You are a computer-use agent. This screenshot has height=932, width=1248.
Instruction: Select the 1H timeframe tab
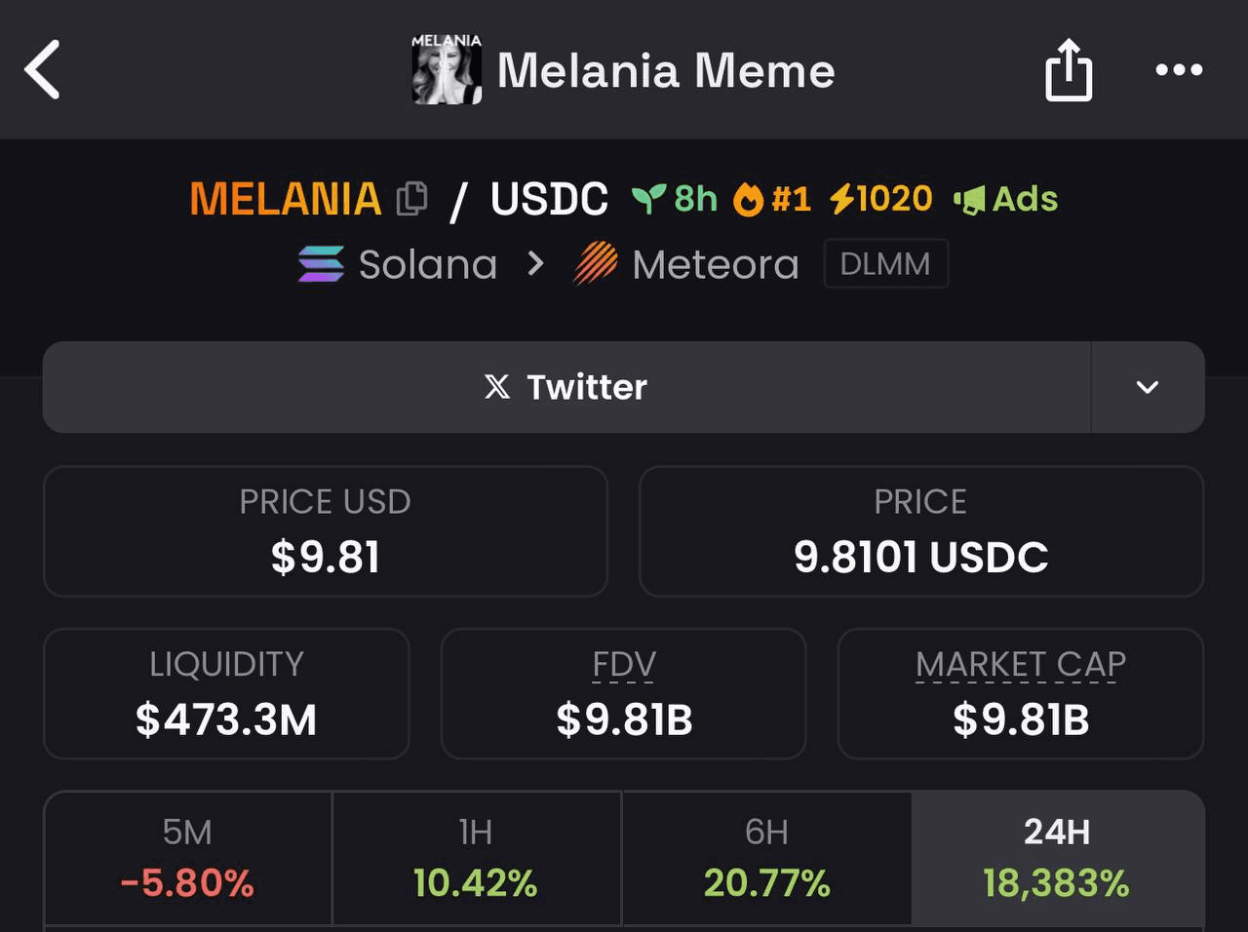tap(477, 858)
